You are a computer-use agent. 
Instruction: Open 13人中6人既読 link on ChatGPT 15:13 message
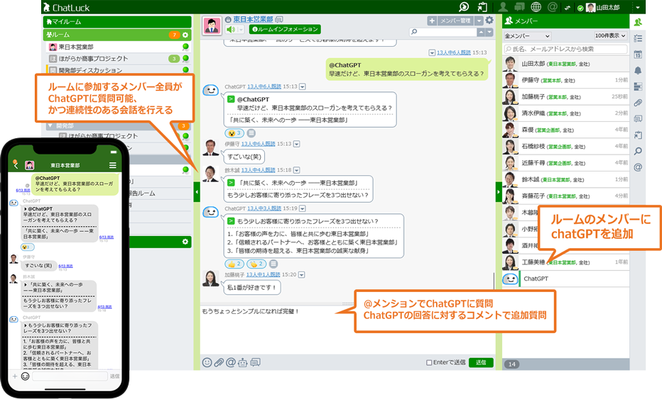[264, 86]
